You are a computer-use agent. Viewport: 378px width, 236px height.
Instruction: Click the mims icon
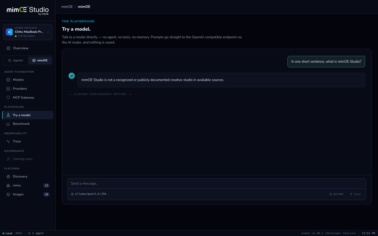coord(8,185)
